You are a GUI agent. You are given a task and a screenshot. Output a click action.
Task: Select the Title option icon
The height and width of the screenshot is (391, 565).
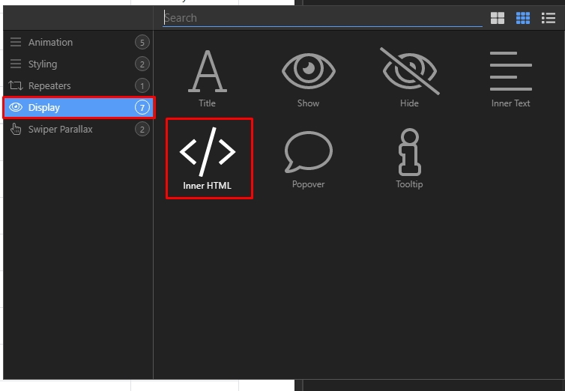207,71
